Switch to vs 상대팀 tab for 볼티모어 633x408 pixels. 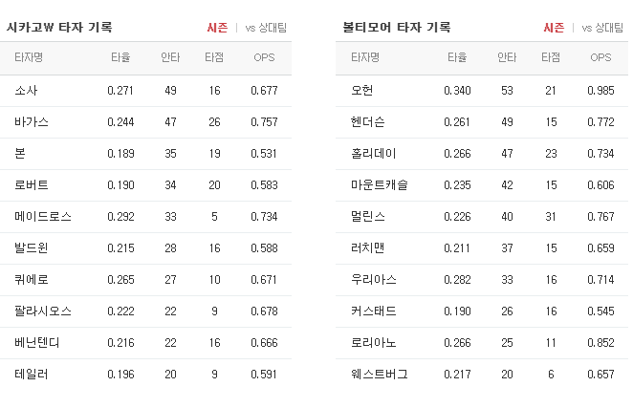click(602, 28)
